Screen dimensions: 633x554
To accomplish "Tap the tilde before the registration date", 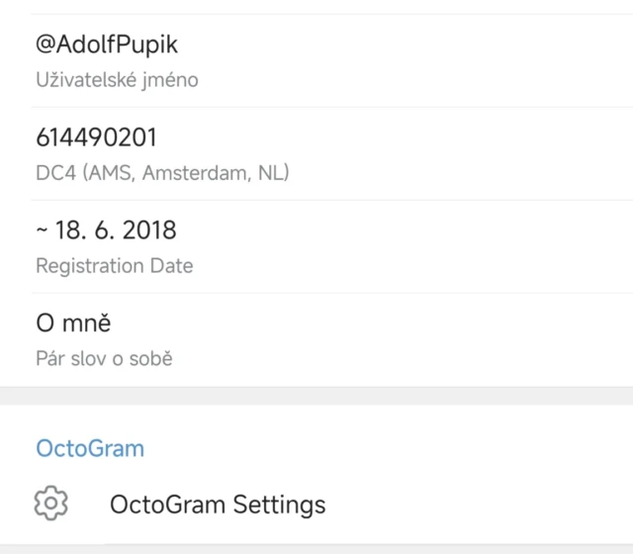I will [42, 231].
